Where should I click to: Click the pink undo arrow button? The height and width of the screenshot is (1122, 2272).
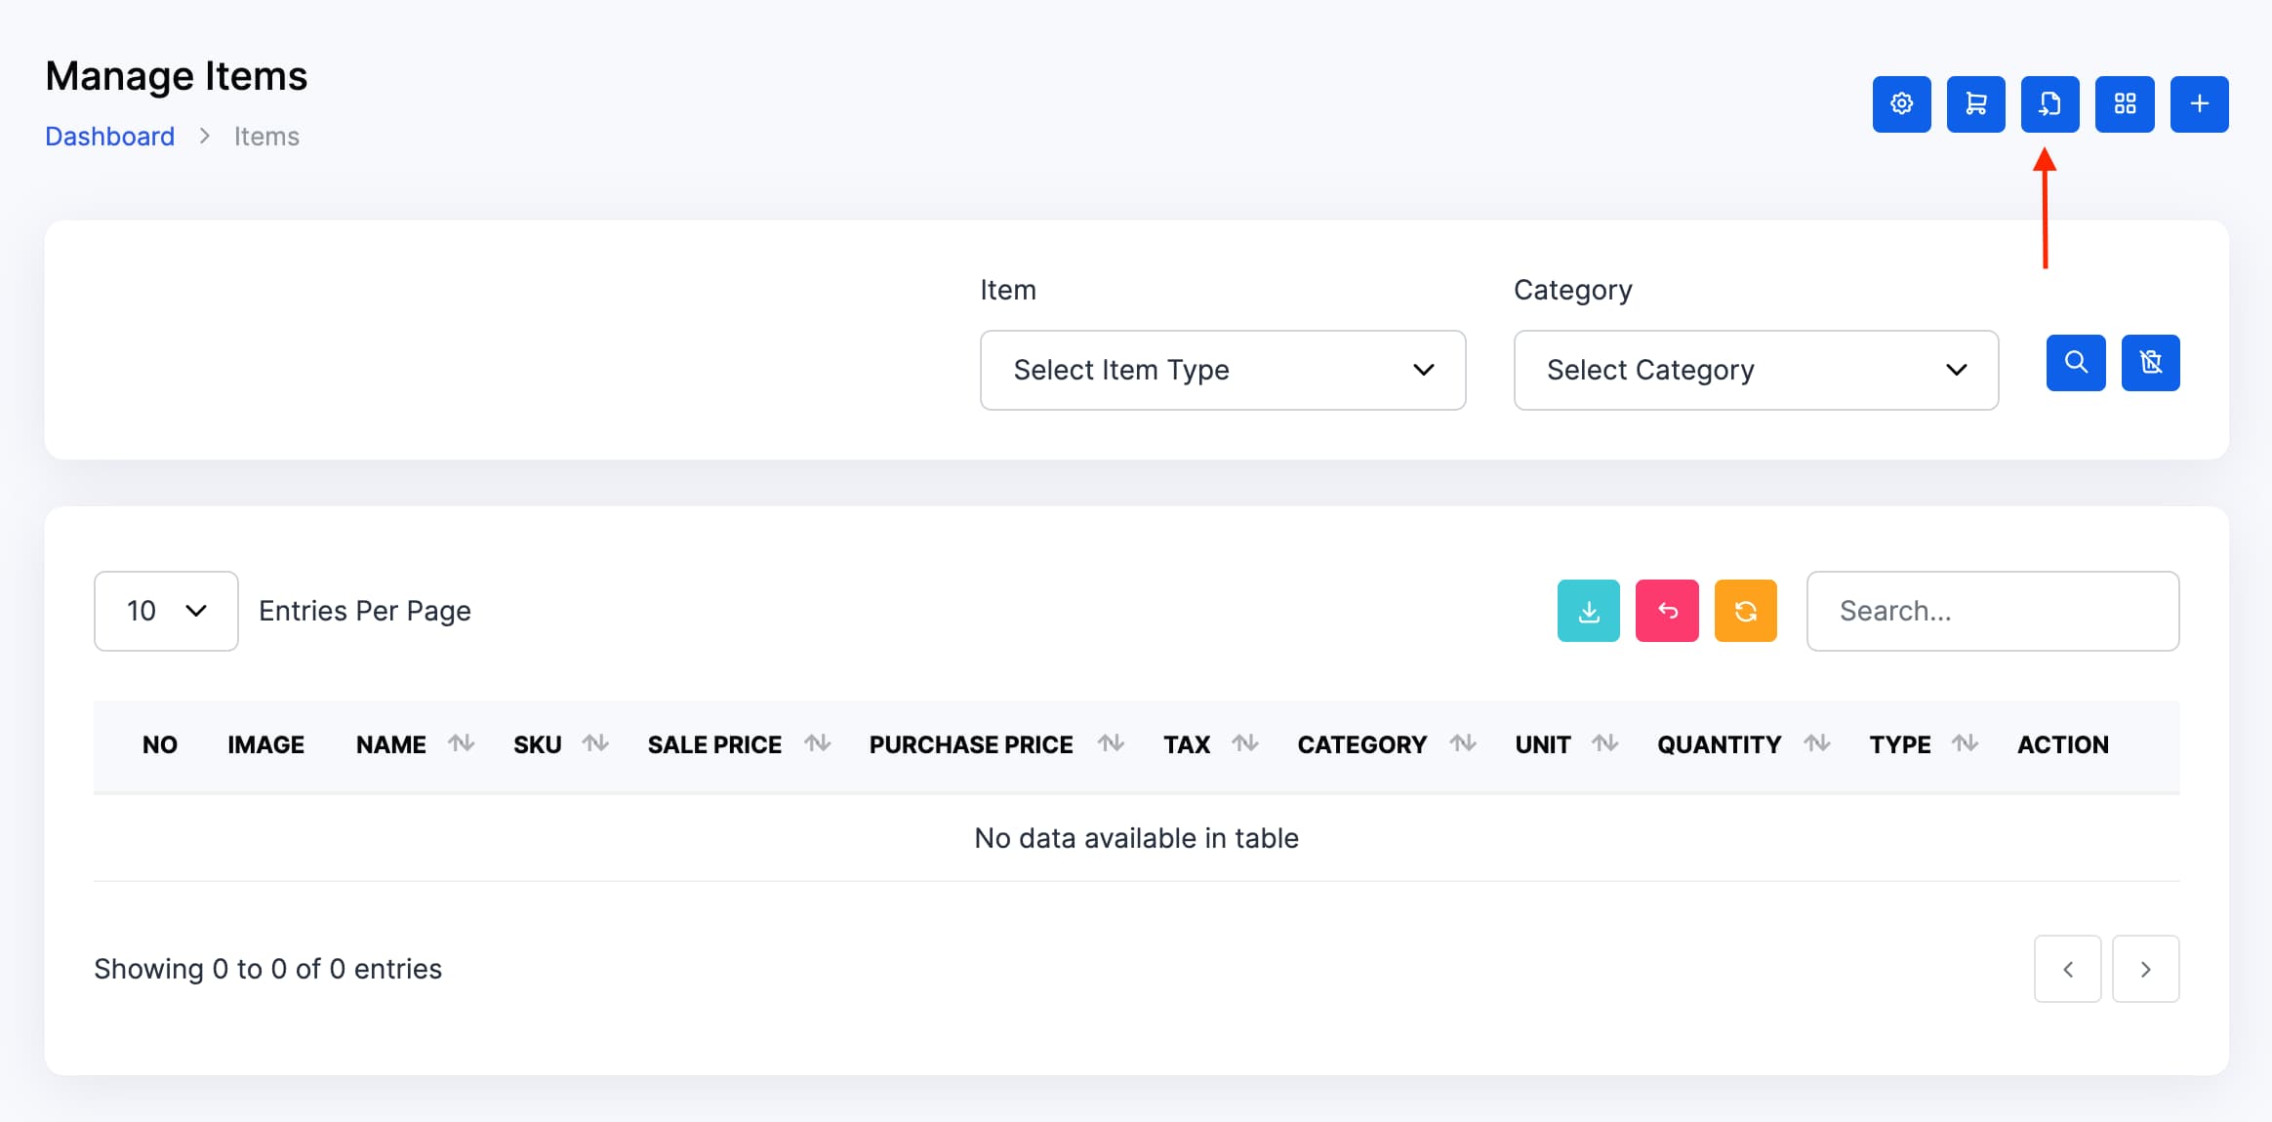1667,611
